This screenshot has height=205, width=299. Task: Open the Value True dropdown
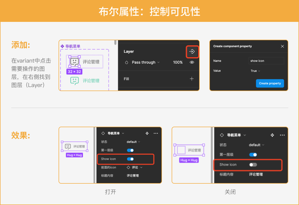pos(255,71)
